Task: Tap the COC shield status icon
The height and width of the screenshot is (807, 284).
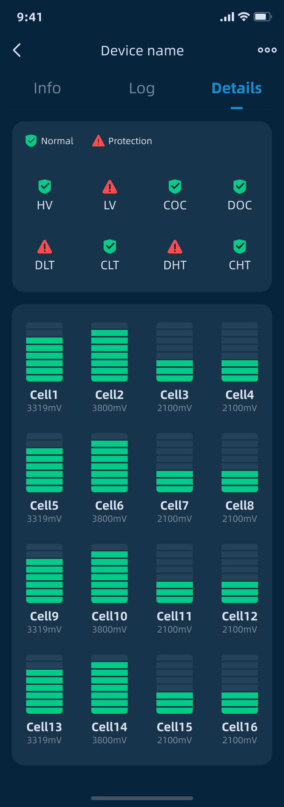Action: [x=175, y=187]
